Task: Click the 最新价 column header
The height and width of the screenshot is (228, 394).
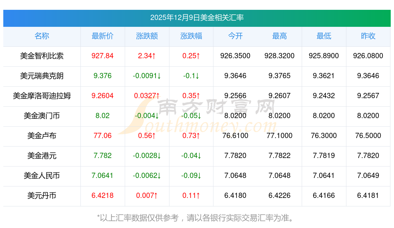Action: 102,36
